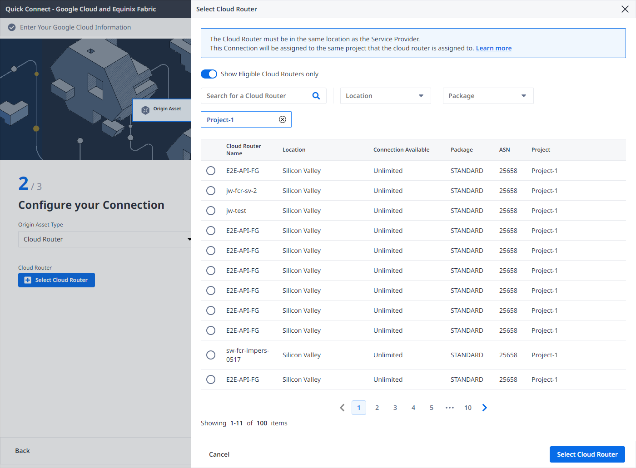Go to page 5
The height and width of the screenshot is (468, 636).
pos(432,408)
